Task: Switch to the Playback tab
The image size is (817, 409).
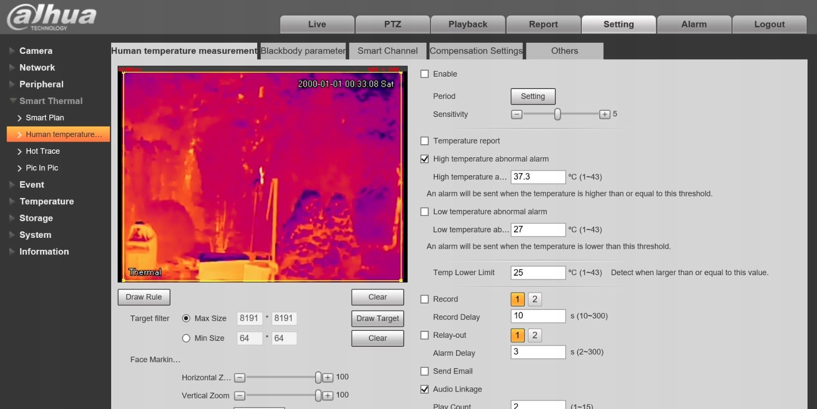Action: [468, 24]
